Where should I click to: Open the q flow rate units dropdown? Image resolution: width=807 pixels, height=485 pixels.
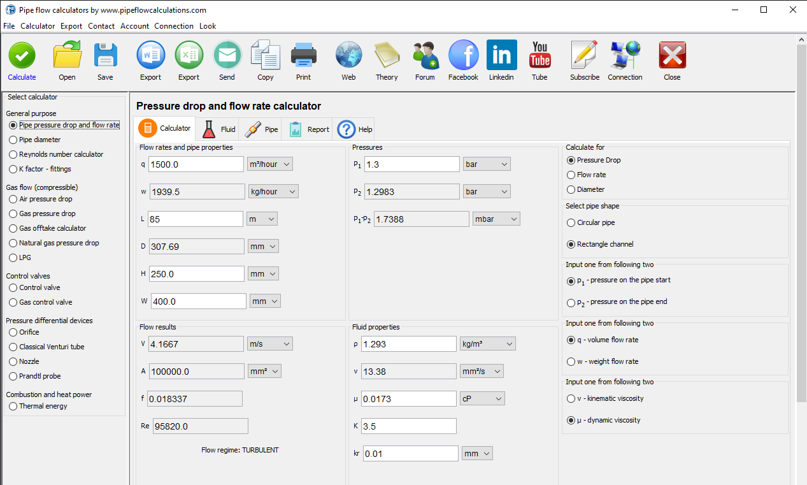(x=269, y=164)
